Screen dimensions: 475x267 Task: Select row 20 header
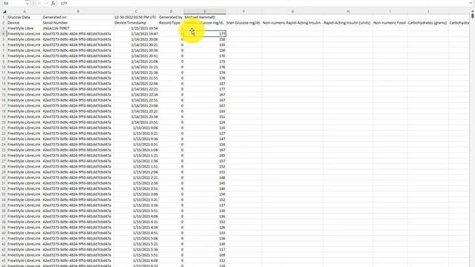(x=4, y=122)
